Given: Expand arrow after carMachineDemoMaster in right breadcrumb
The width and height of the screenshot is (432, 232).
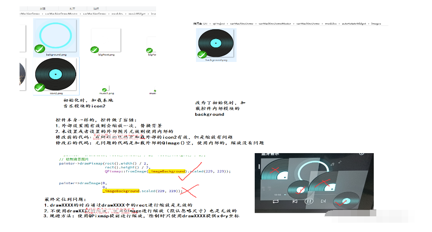Looking at the screenshot, I should (294, 24).
